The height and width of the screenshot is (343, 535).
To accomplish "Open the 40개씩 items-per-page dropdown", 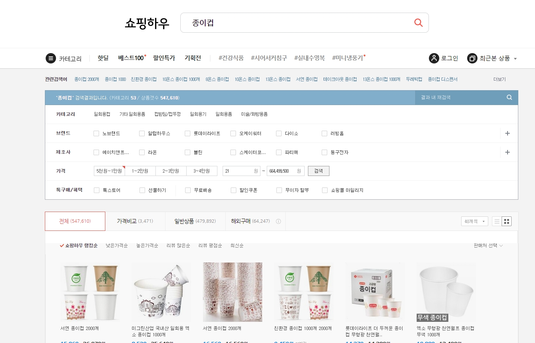I will click(475, 221).
